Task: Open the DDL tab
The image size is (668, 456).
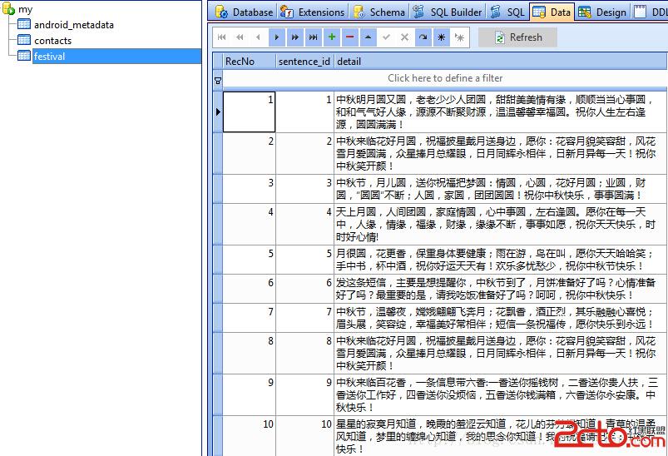Action: [650, 12]
